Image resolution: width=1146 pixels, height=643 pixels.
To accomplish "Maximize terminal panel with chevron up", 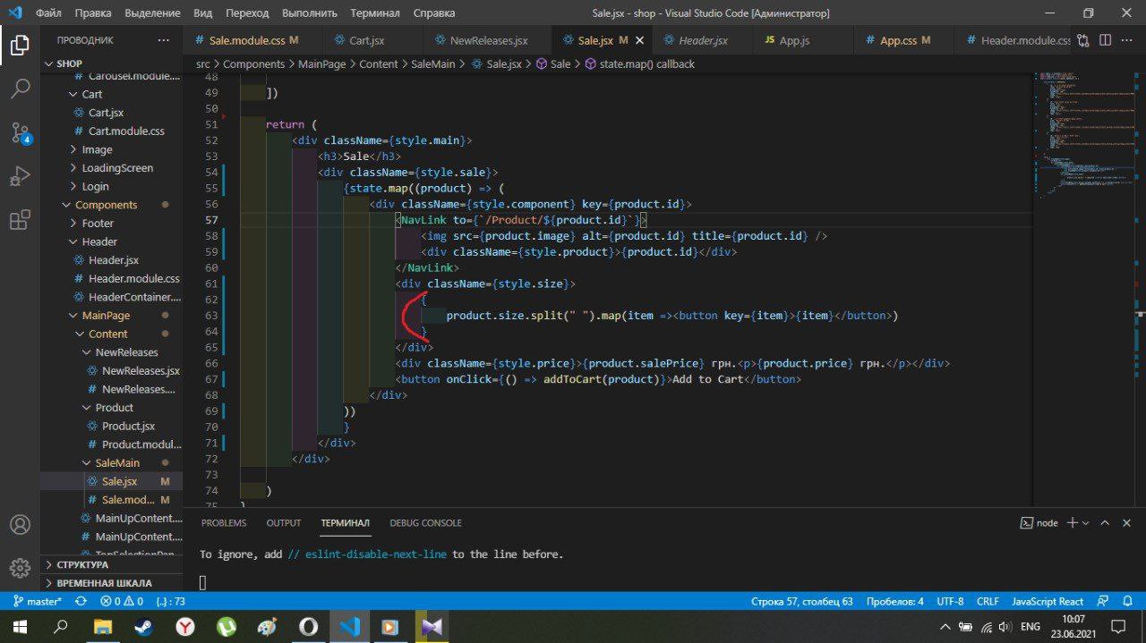I will [x=1104, y=522].
